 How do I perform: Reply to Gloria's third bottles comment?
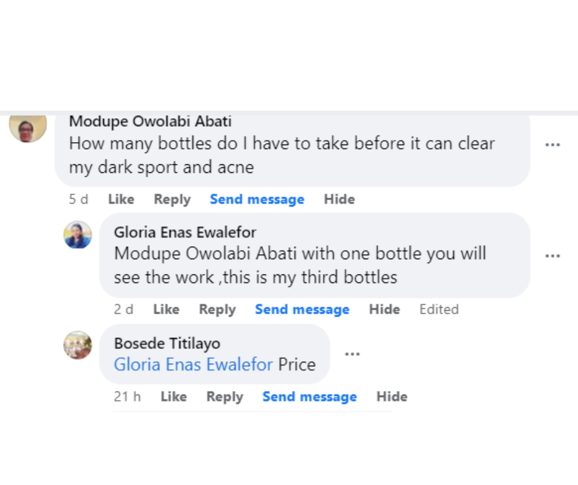(x=217, y=310)
